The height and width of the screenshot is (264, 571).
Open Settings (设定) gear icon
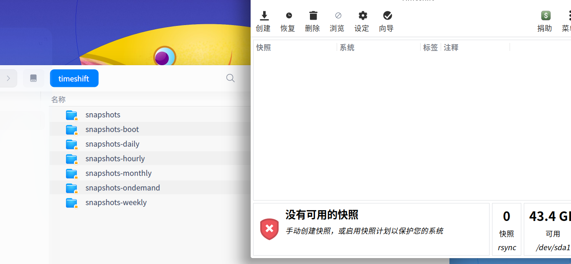pyautogui.click(x=363, y=16)
